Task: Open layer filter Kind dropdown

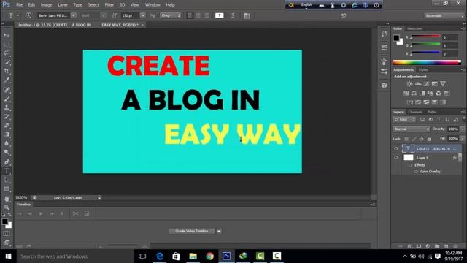Action: click(404, 120)
